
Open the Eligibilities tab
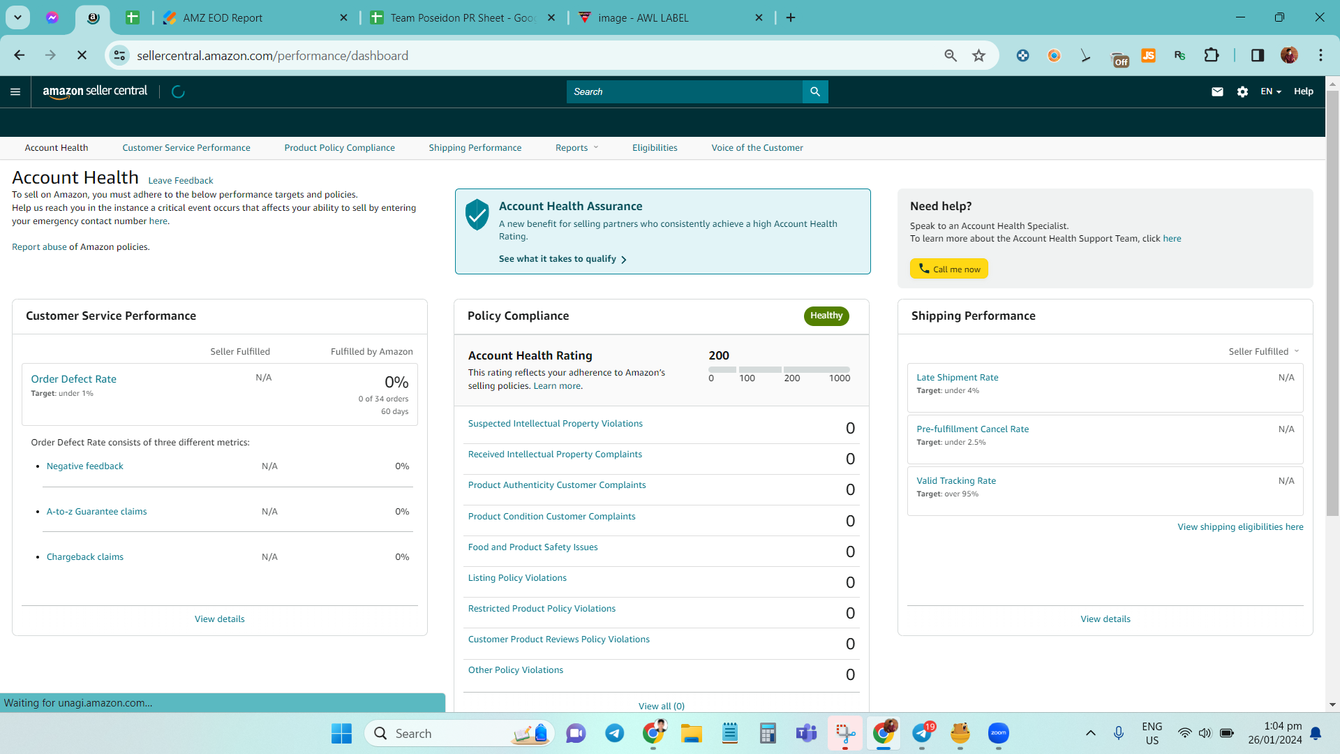coord(655,147)
